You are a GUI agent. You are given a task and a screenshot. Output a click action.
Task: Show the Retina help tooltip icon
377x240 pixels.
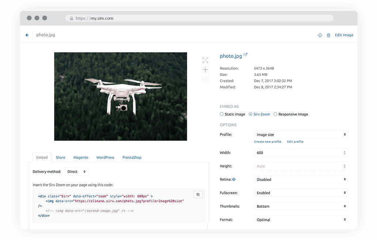coord(234,180)
